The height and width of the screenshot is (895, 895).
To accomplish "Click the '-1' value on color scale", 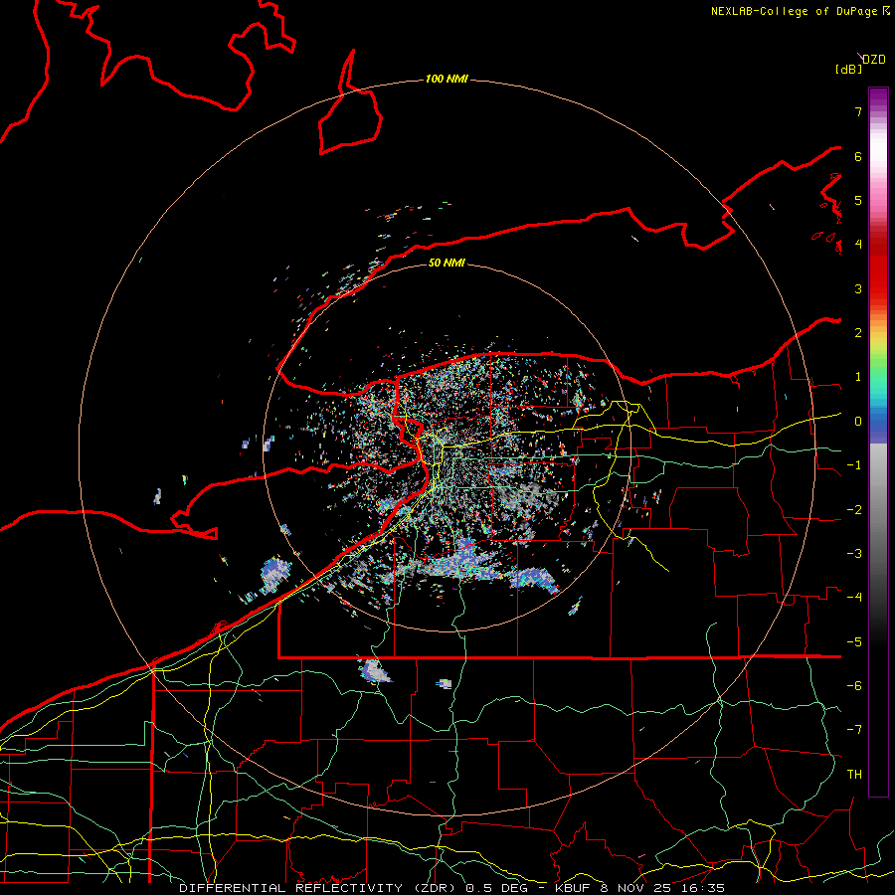I will pyautogui.click(x=854, y=465).
